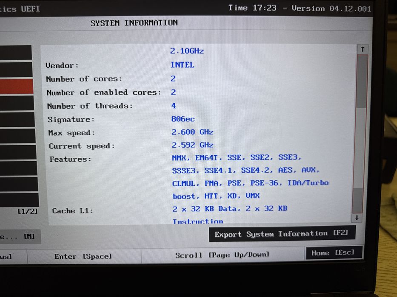397x297 pixels.
Task: Click the Vendor: label
Action: [x=62, y=65]
